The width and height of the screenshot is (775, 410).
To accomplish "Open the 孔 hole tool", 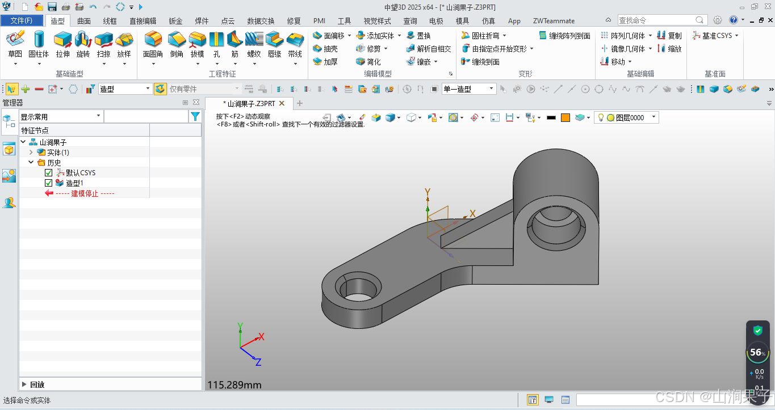I will (x=216, y=44).
